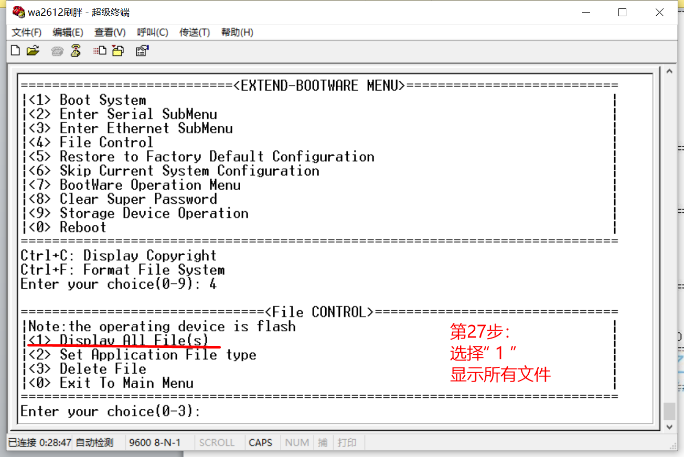Close the HyperTerminal window
The height and width of the screenshot is (457, 684).
click(x=660, y=13)
